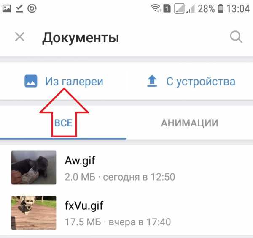The width and height of the screenshot is (253, 238).
Task: Select the Aw.gif file name
Action: pyautogui.click(x=80, y=161)
